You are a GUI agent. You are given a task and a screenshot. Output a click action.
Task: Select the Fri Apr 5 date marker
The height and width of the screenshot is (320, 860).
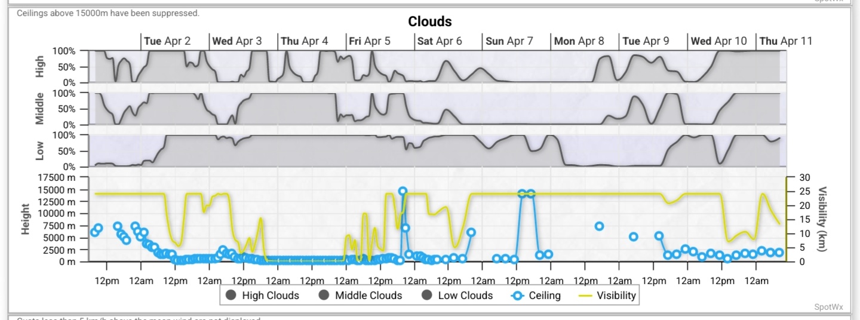(370, 41)
